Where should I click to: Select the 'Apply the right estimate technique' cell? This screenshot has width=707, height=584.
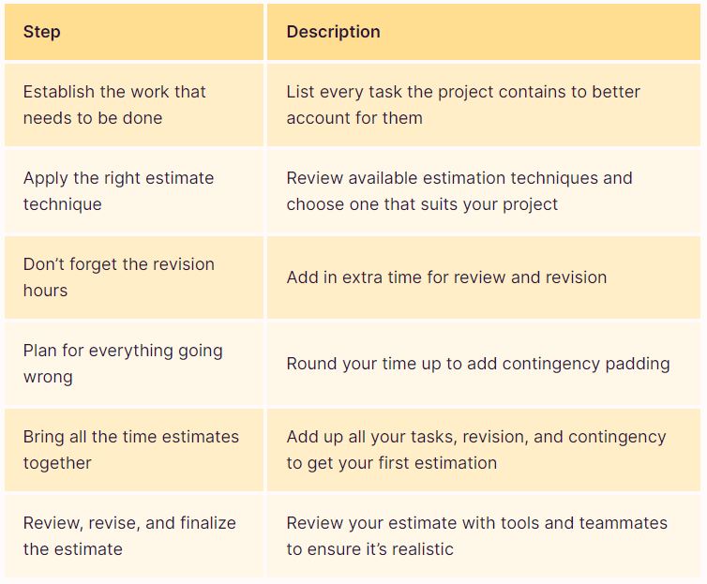click(x=134, y=191)
